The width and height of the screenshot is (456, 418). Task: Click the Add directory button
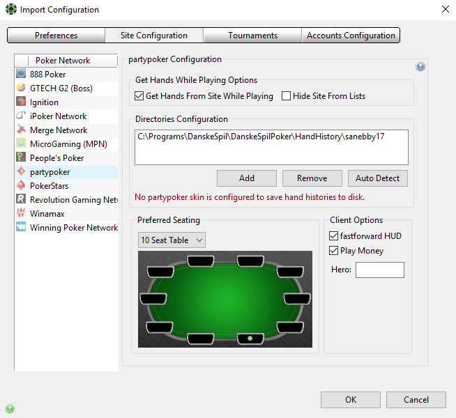(247, 178)
